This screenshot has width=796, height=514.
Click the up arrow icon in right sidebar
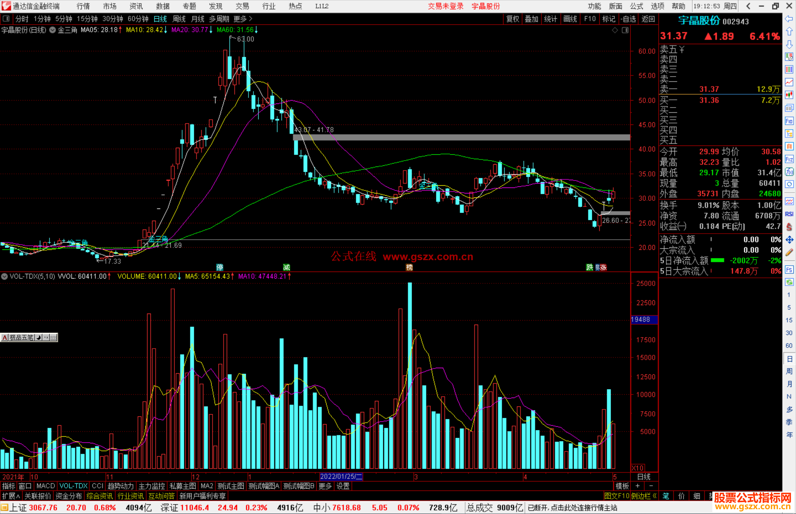point(789,32)
